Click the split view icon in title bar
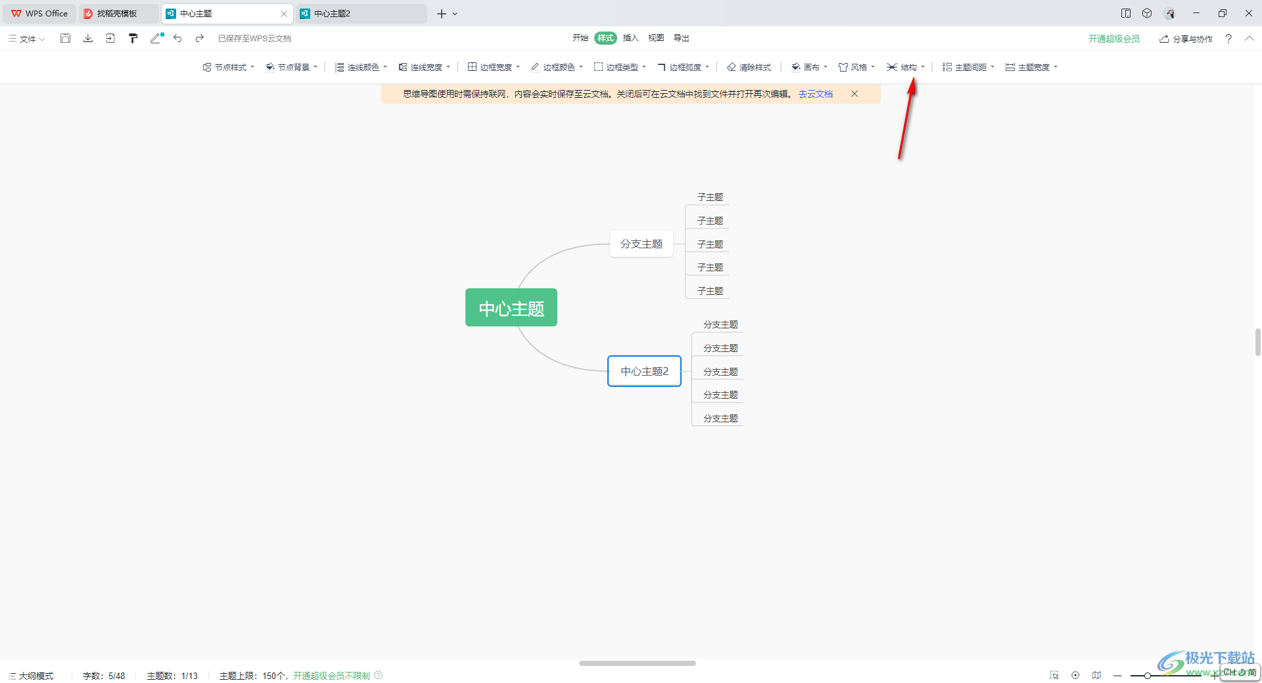Viewport: 1262px width, 683px height. coord(1126,13)
